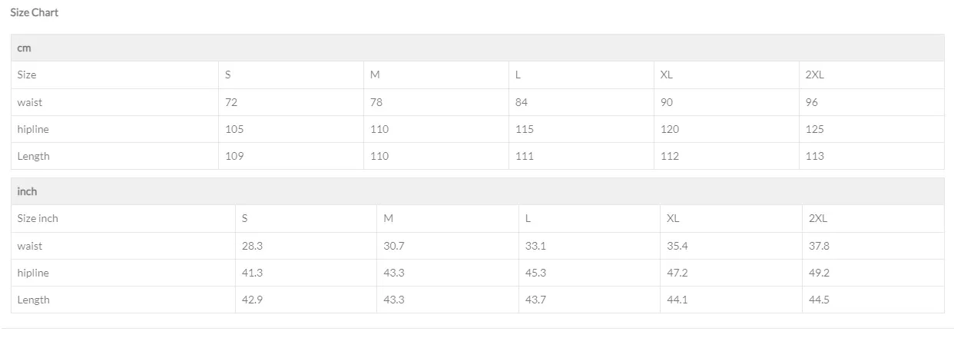
Task: Click the Size Chart heading
Action: click(x=35, y=12)
